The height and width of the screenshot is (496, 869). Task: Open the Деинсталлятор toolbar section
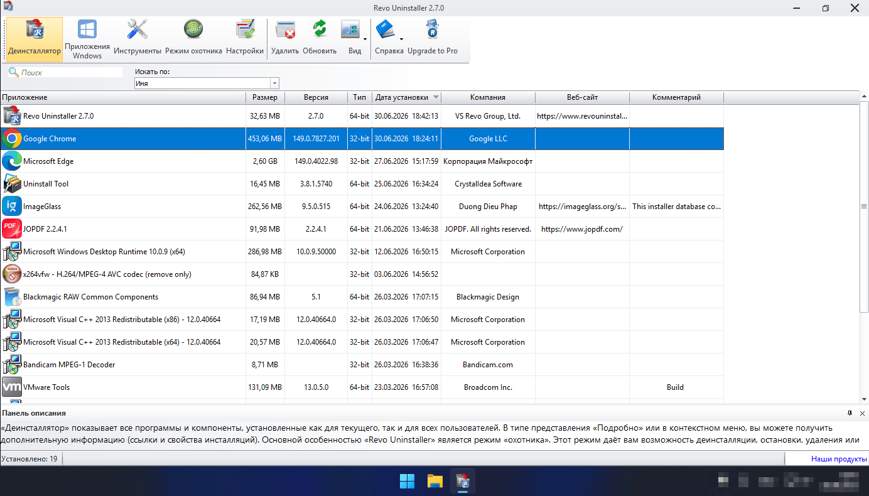pyautogui.click(x=35, y=39)
